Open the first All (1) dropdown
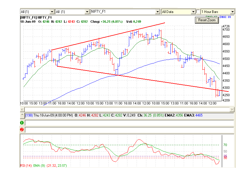The width and height of the screenshot is (236, 177). pos(52,12)
